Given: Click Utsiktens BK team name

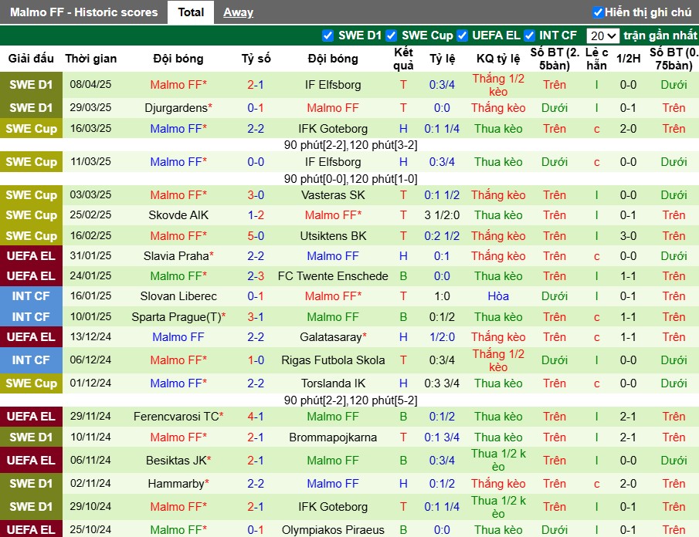Looking at the screenshot, I should [x=333, y=235].
